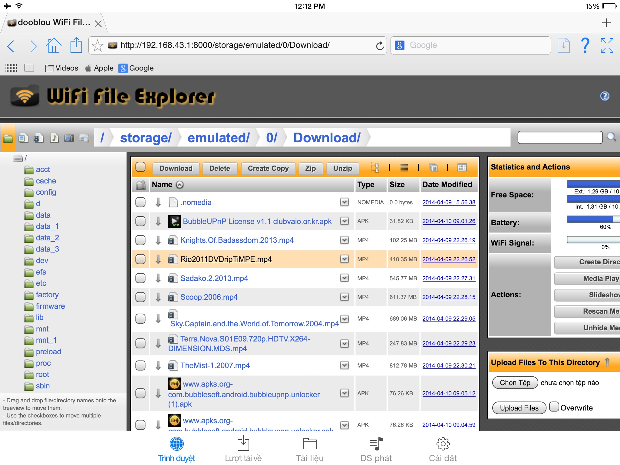
Task: Check the BubbleUPnP License apk checkbox
Action: click(140, 221)
